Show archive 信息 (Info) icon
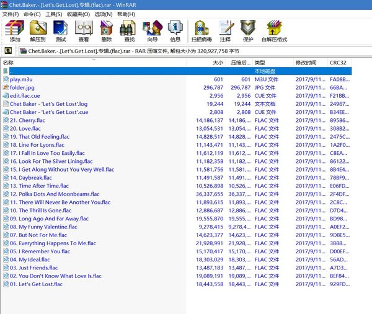372x314 pixels. 175,30
